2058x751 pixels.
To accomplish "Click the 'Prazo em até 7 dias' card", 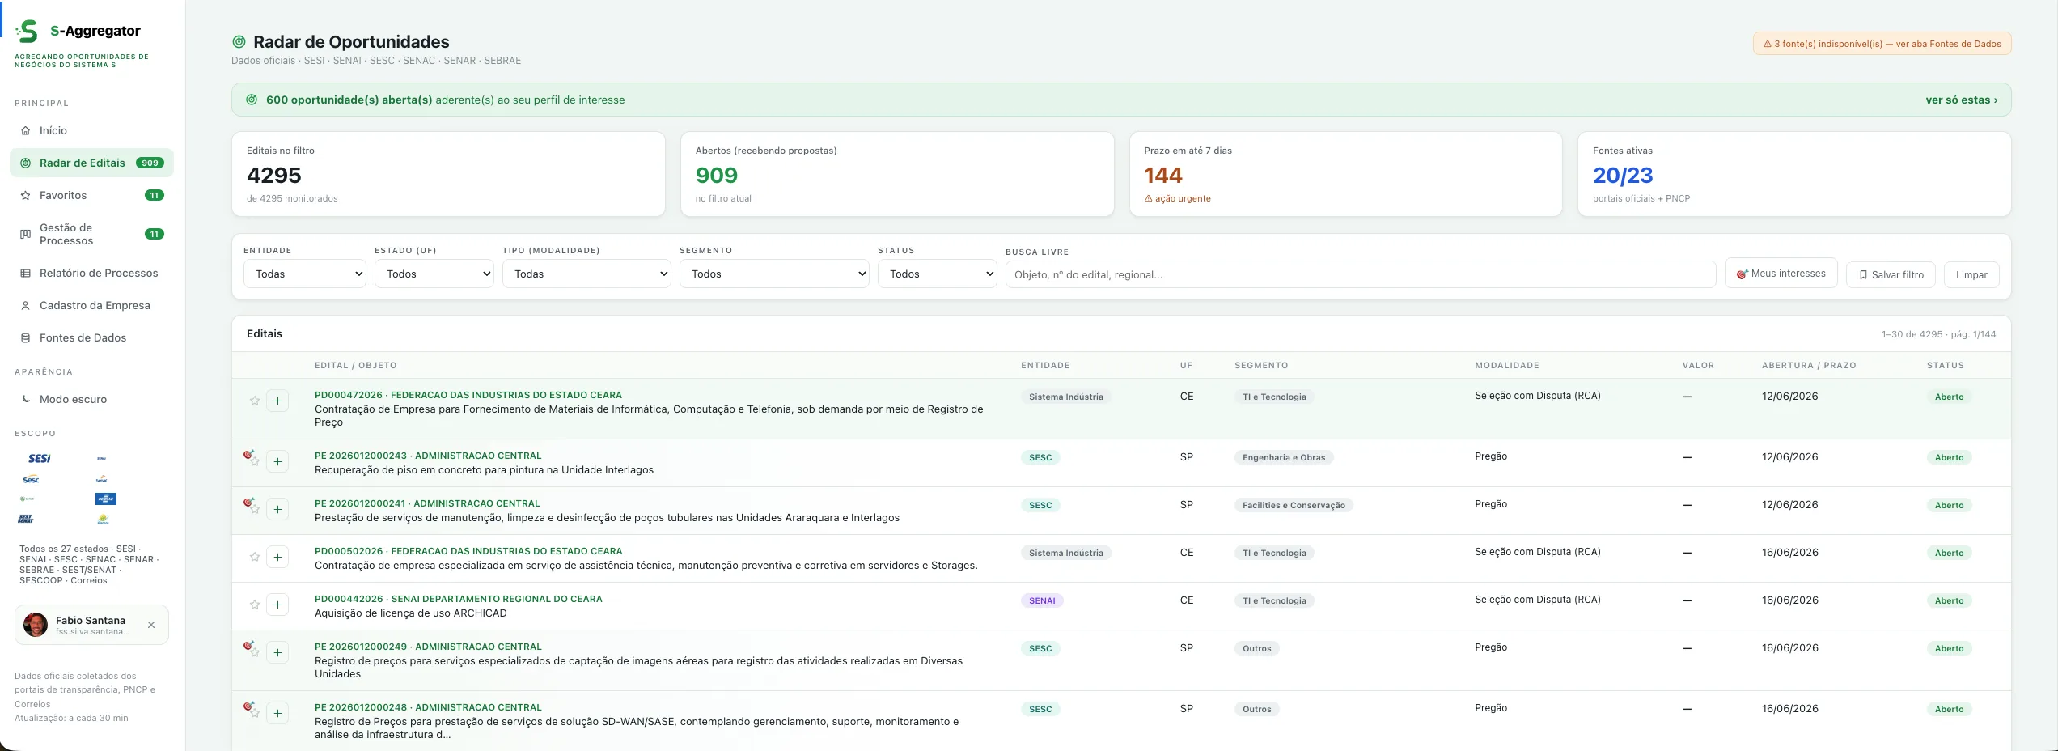I will [1345, 174].
